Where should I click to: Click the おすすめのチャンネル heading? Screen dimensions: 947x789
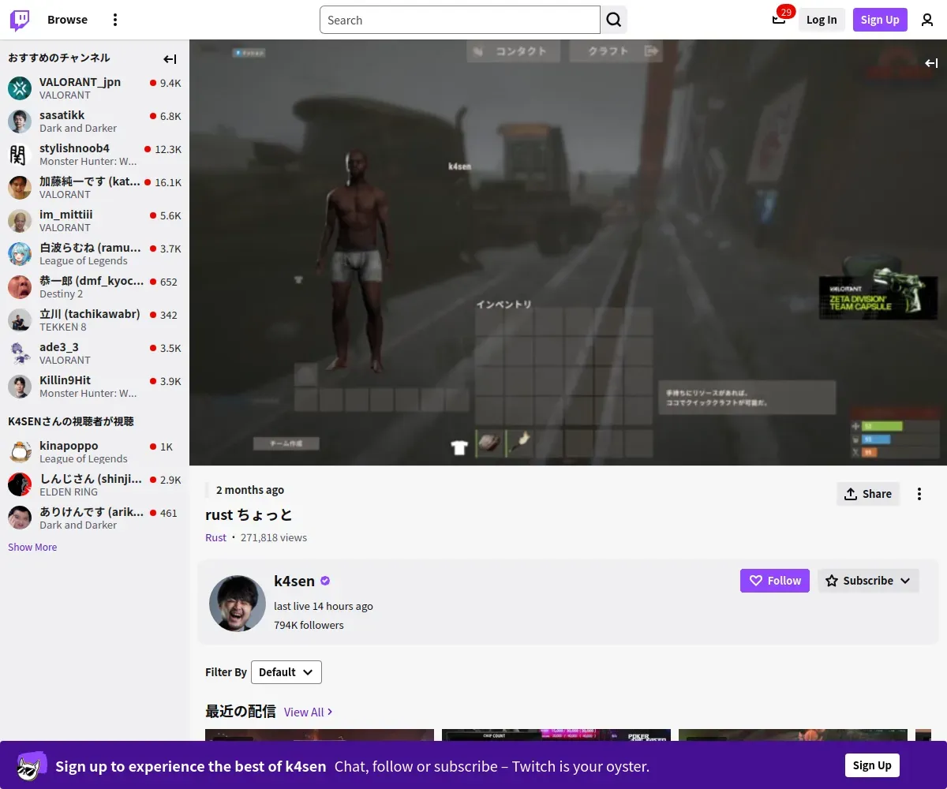[59, 58]
